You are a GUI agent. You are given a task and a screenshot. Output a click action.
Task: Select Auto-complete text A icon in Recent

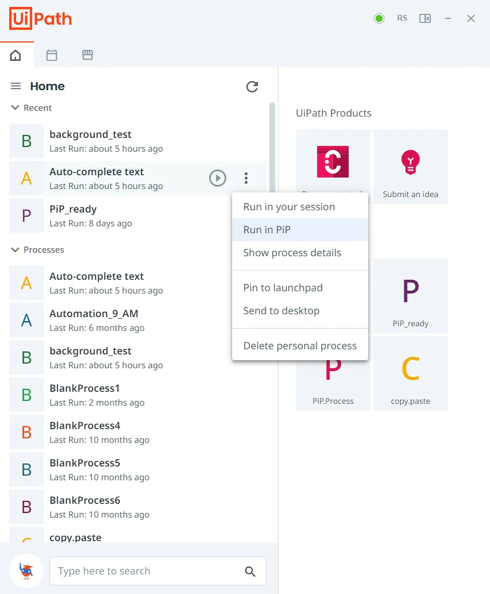click(x=26, y=178)
